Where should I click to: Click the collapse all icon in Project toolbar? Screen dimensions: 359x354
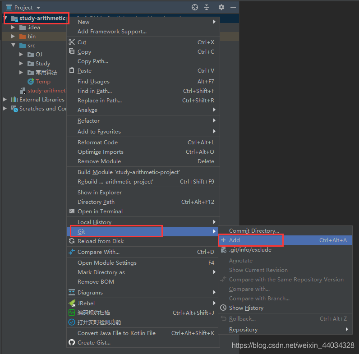point(207,7)
